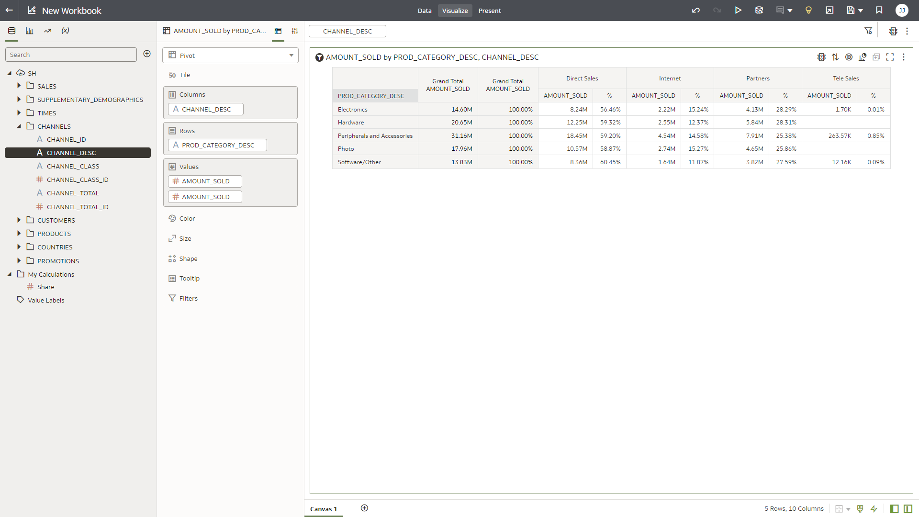Switch to the Data tab
This screenshot has height=517, width=919.
424,11
